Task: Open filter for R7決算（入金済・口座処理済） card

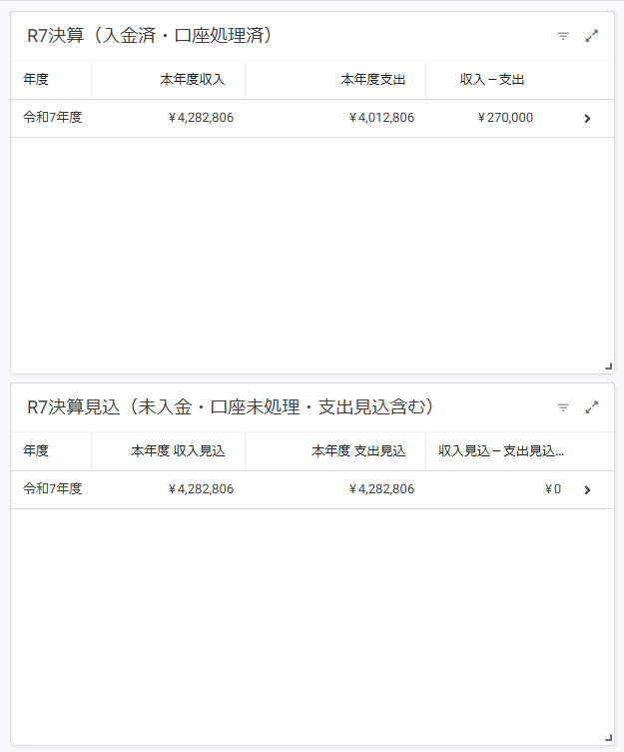Action: (x=563, y=36)
